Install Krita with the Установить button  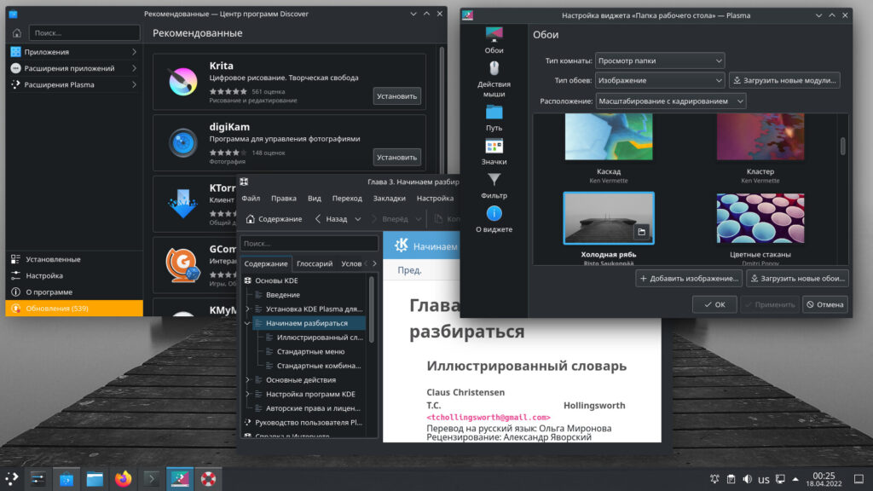pyautogui.click(x=396, y=96)
